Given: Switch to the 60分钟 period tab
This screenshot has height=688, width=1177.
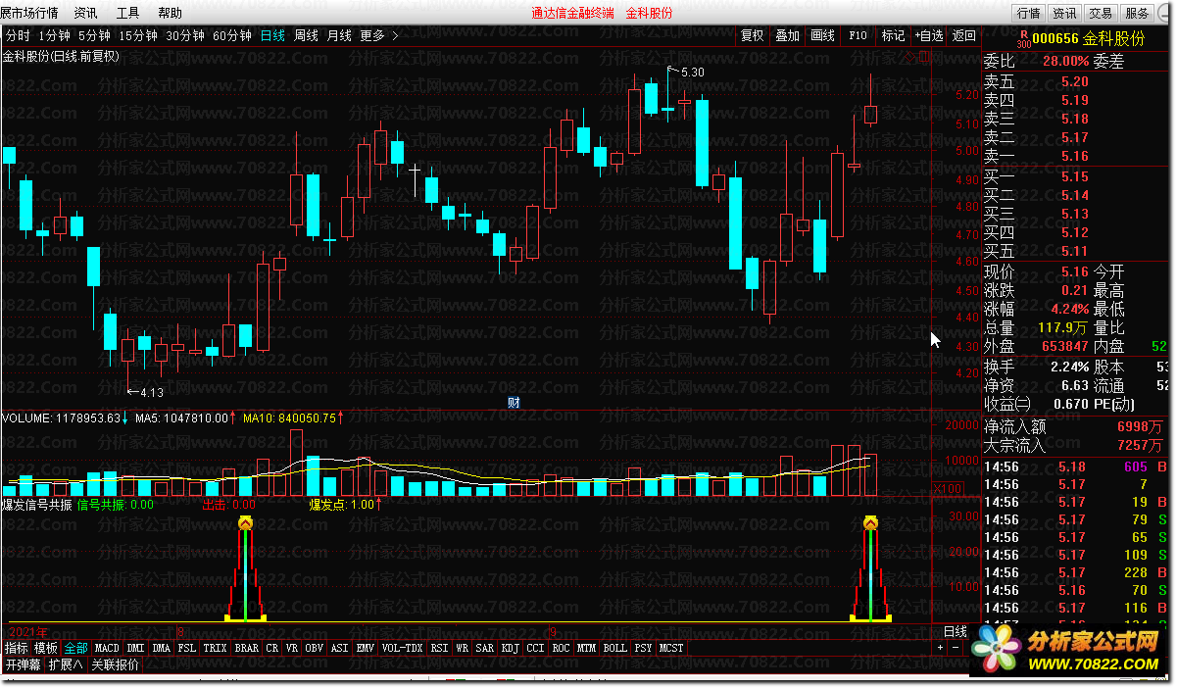Looking at the screenshot, I should 232,35.
